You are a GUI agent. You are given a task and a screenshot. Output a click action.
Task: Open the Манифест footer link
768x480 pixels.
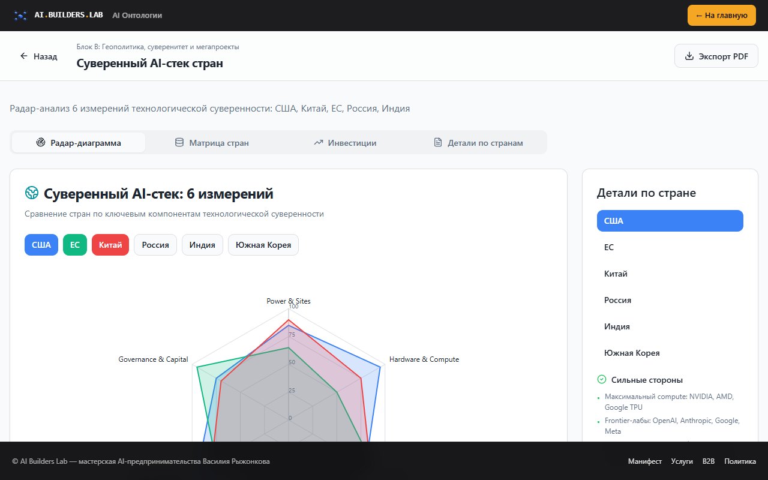point(645,461)
